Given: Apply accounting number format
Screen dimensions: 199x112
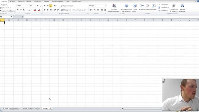Looking at the screenshot, I should [x=90, y=10].
